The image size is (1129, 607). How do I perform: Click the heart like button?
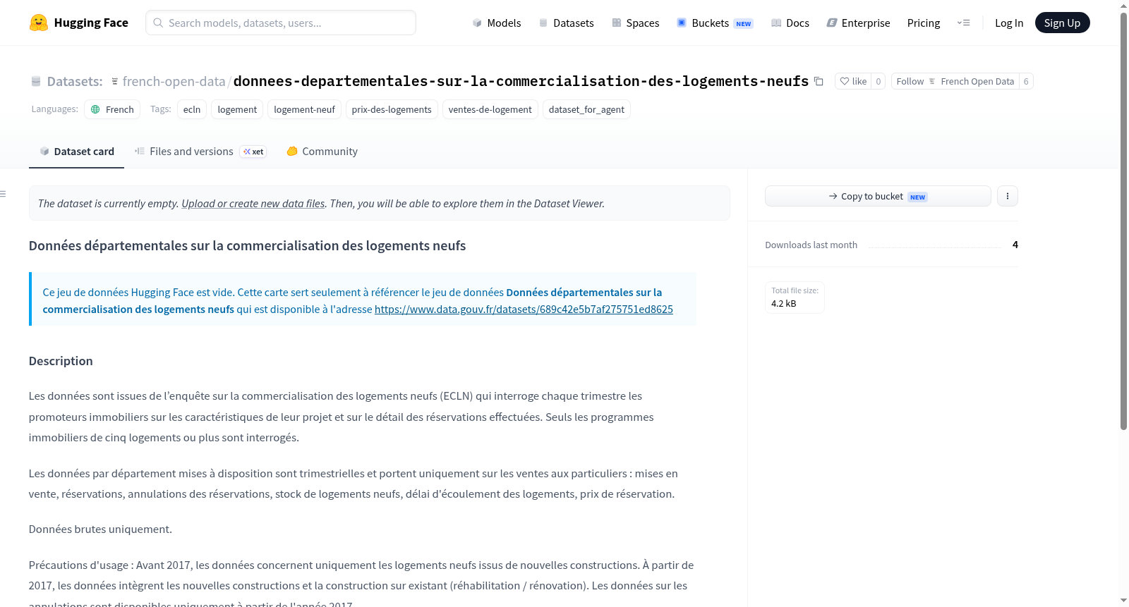[x=852, y=81]
